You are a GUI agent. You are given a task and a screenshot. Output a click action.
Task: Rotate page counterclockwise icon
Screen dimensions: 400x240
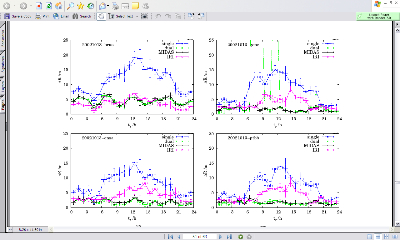click(x=201, y=16)
